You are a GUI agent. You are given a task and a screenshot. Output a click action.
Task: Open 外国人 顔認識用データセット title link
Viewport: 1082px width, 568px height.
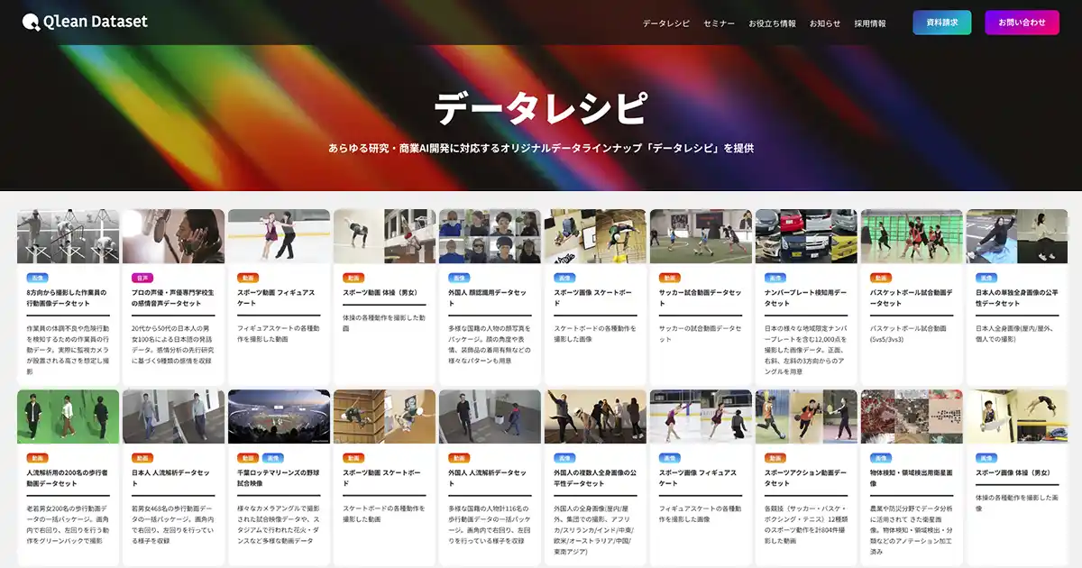(487, 293)
